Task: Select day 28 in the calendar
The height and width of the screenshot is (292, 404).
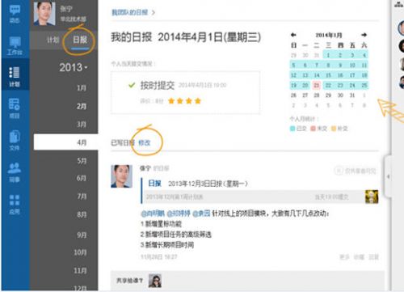Action: tap(317, 95)
